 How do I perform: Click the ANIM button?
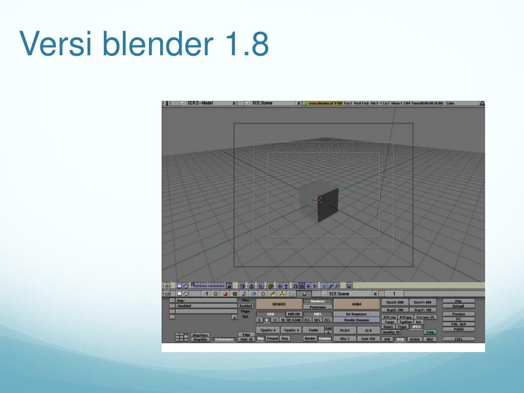click(x=357, y=304)
